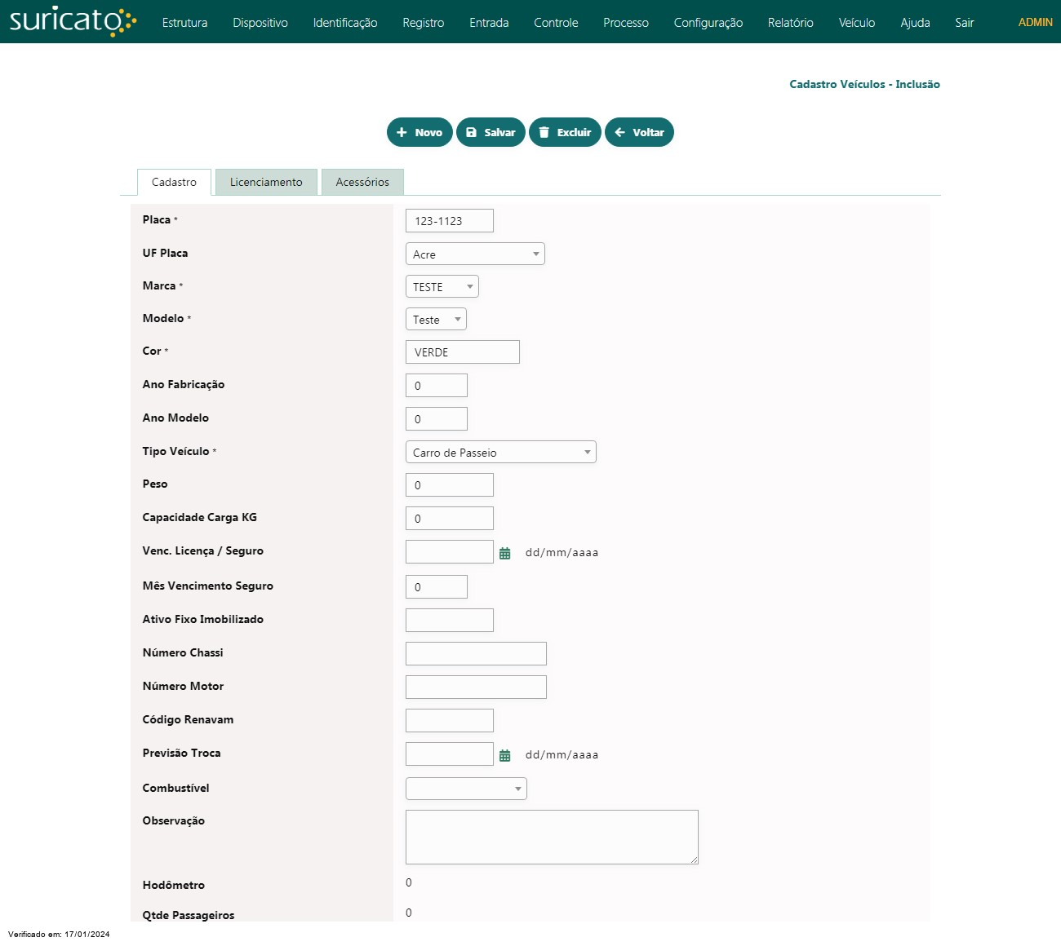1061x946 pixels.
Task: Click the Número Chassi input field
Action: pyautogui.click(x=476, y=653)
